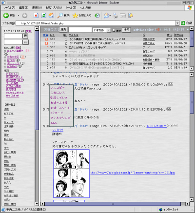Click the green Go arrow button

pos(183,23)
